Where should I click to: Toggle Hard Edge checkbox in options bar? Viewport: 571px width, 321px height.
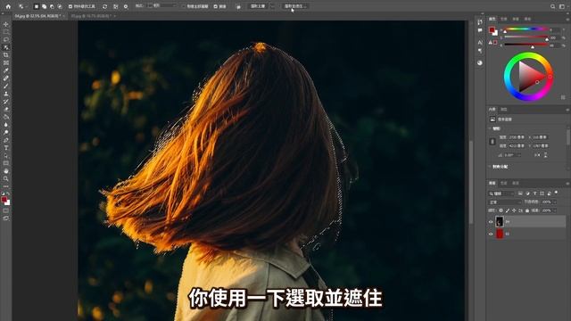pyautogui.click(x=215, y=6)
